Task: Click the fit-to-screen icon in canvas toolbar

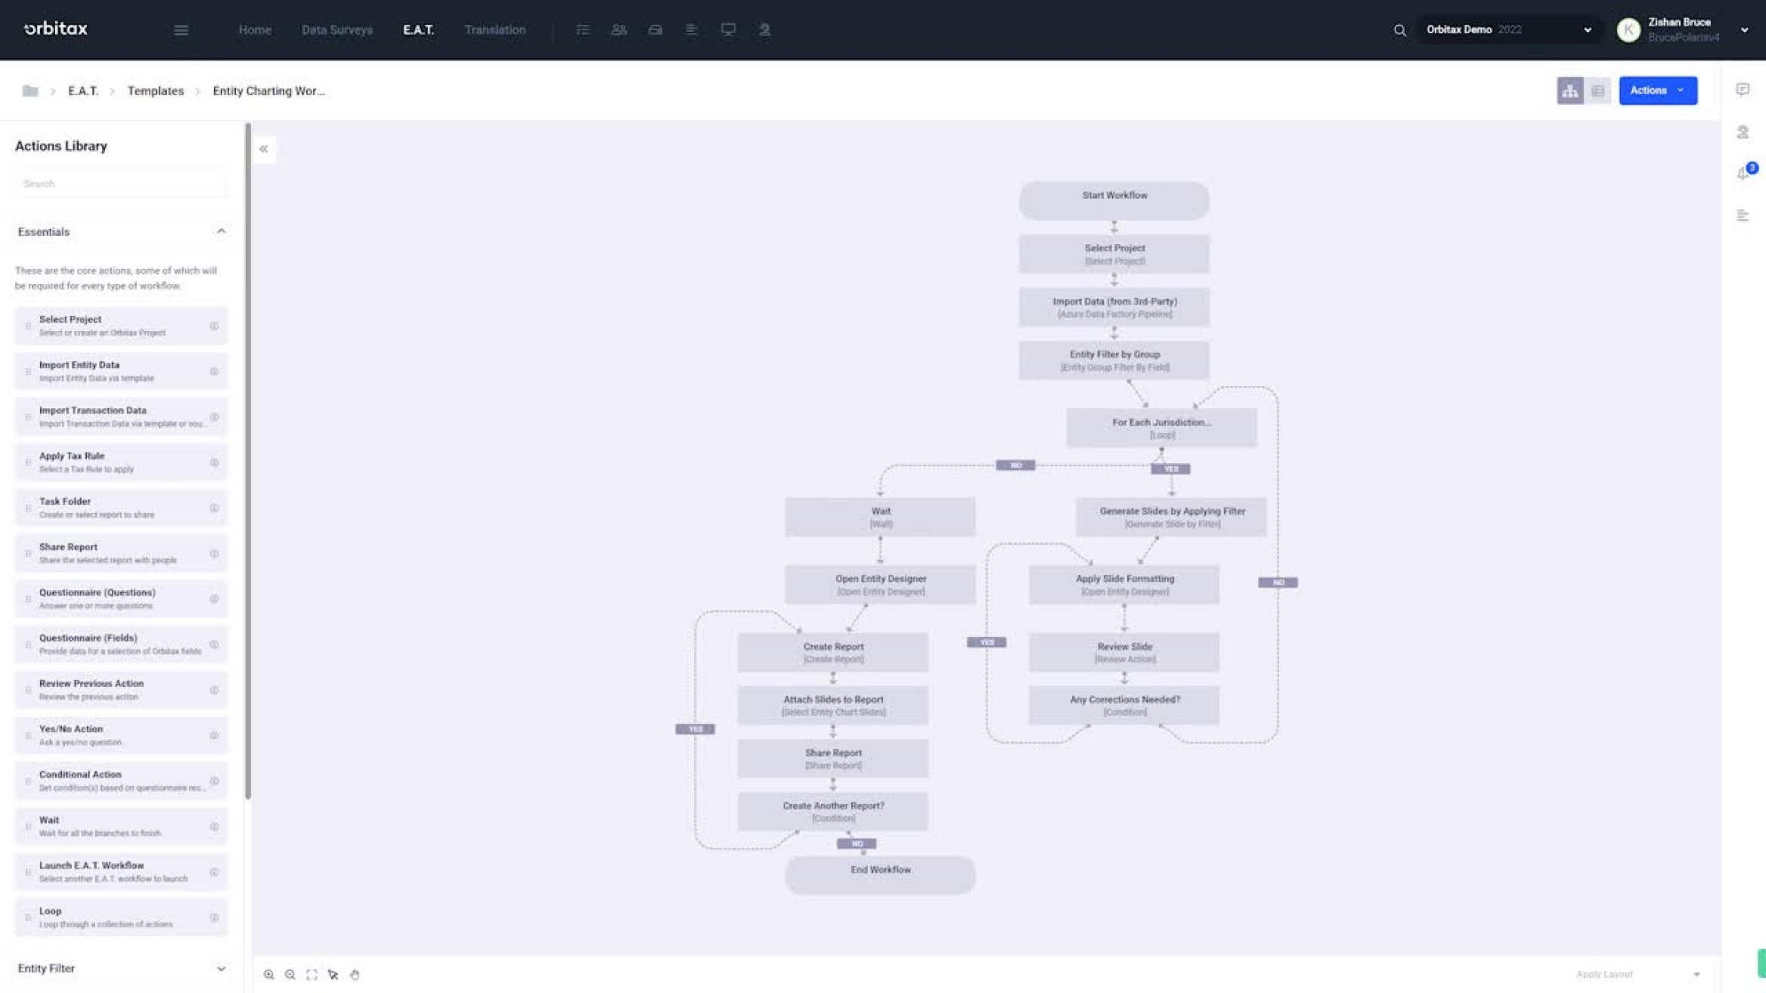Action: (311, 975)
